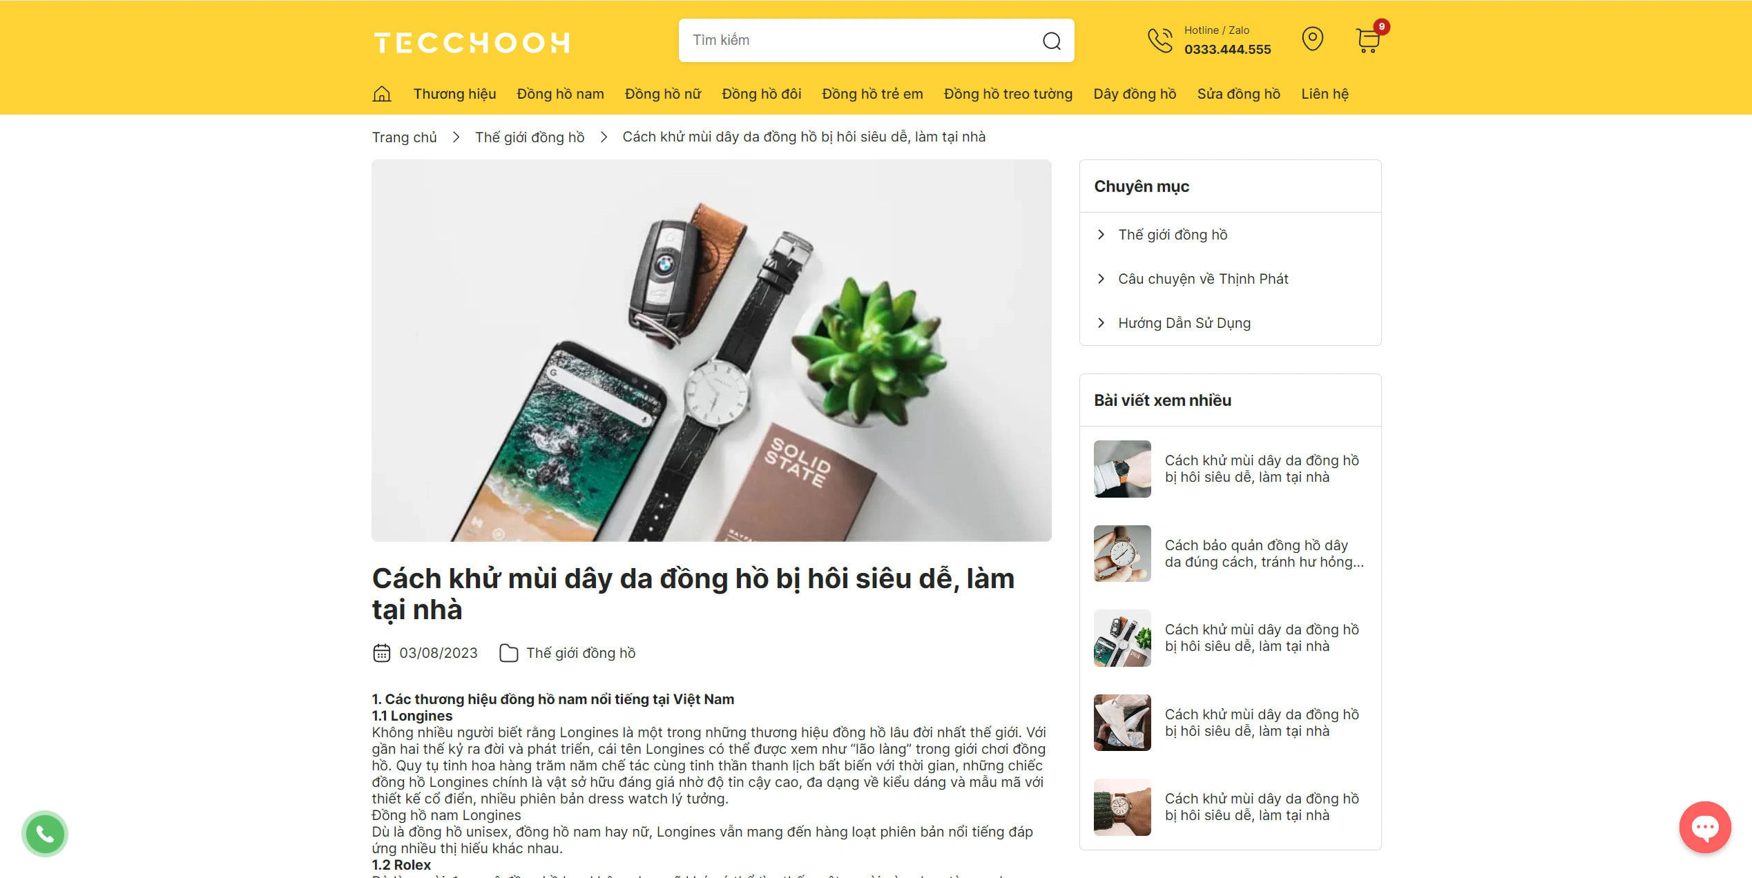Click the calendar icon beside 03/08/2023

tap(381, 653)
